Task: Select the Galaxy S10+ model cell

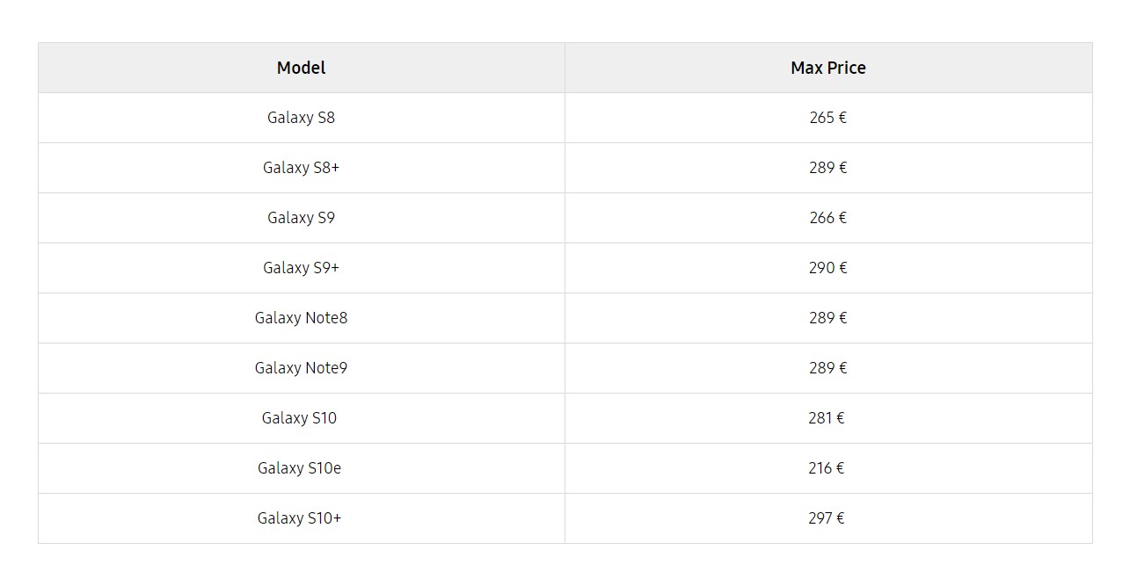Action: [299, 518]
